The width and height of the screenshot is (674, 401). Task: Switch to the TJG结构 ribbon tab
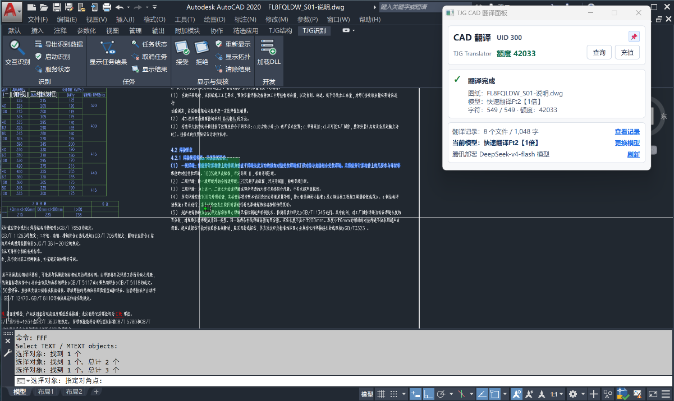(x=280, y=30)
